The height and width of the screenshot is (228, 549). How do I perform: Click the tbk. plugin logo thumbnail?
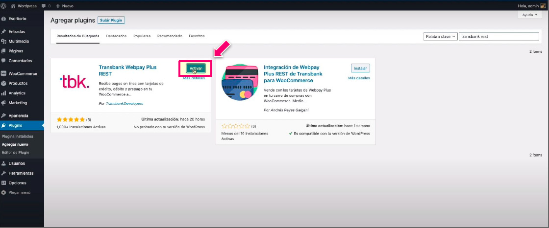coord(75,82)
